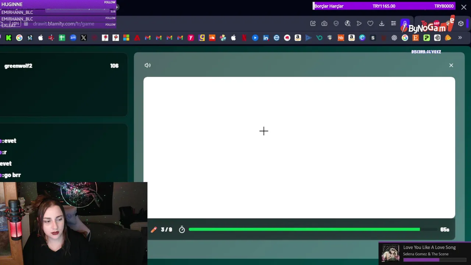Open the Netflix bookmark
Screen dimensions: 471x265
click(244, 38)
